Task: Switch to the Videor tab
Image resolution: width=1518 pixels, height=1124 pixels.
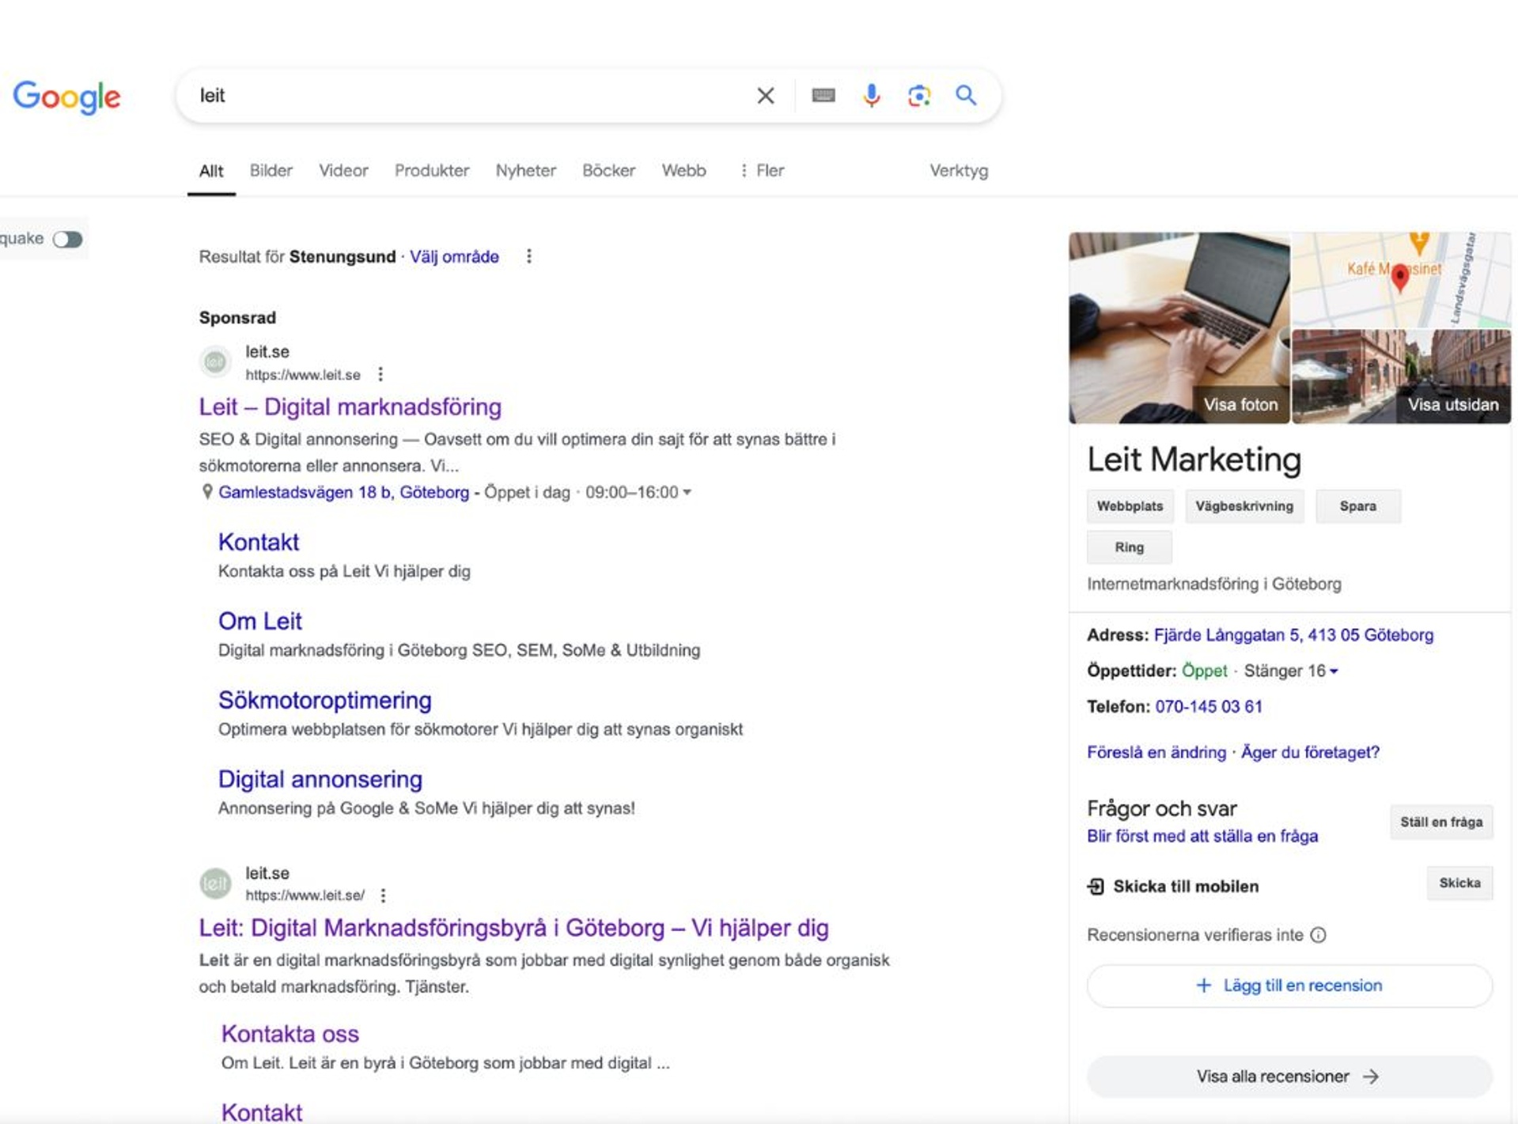Action: (343, 171)
